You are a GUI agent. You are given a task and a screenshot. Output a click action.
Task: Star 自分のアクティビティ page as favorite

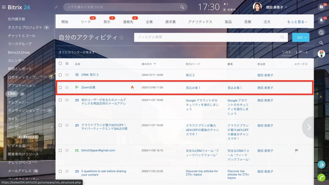pos(121,38)
